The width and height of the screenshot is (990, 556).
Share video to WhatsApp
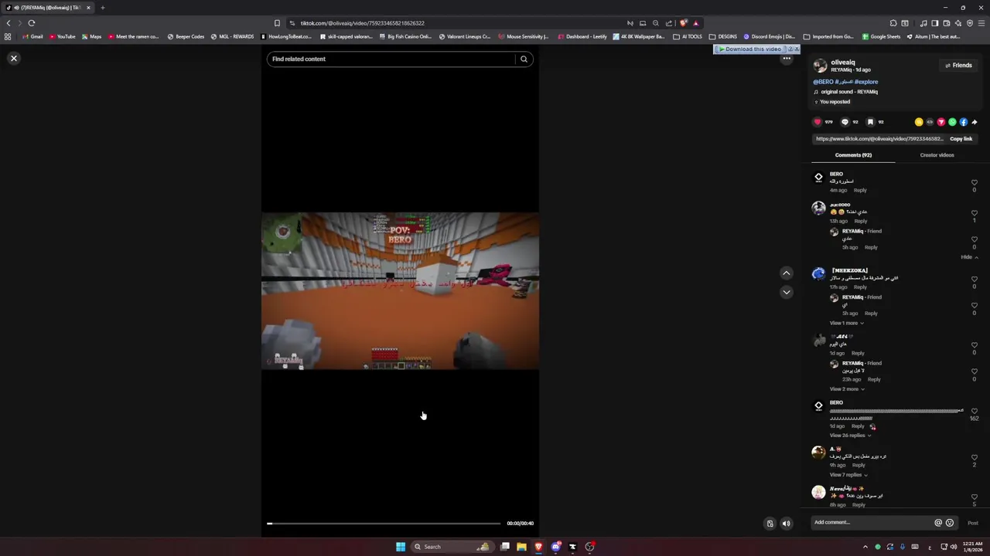point(952,122)
